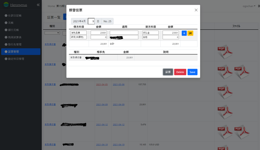Open the PDF for the 2021-04-09 voucher
This screenshot has height=150, width=260.
coord(225,112)
